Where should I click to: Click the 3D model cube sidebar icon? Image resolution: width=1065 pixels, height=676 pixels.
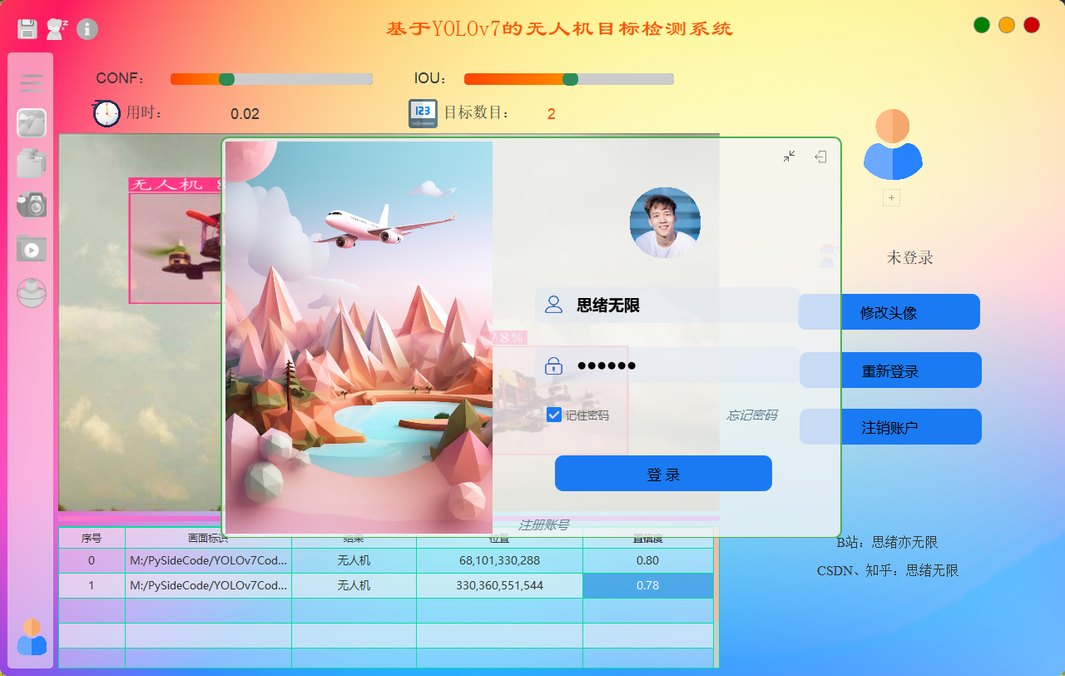pos(32,292)
